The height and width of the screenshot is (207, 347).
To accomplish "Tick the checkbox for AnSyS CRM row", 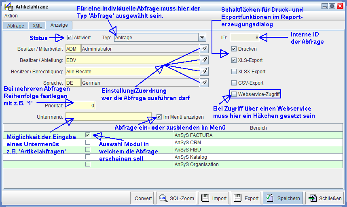I will coord(88,143).
